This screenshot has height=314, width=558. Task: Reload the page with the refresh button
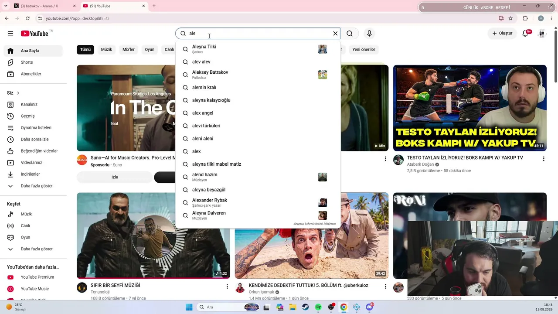(x=27, y=18)
